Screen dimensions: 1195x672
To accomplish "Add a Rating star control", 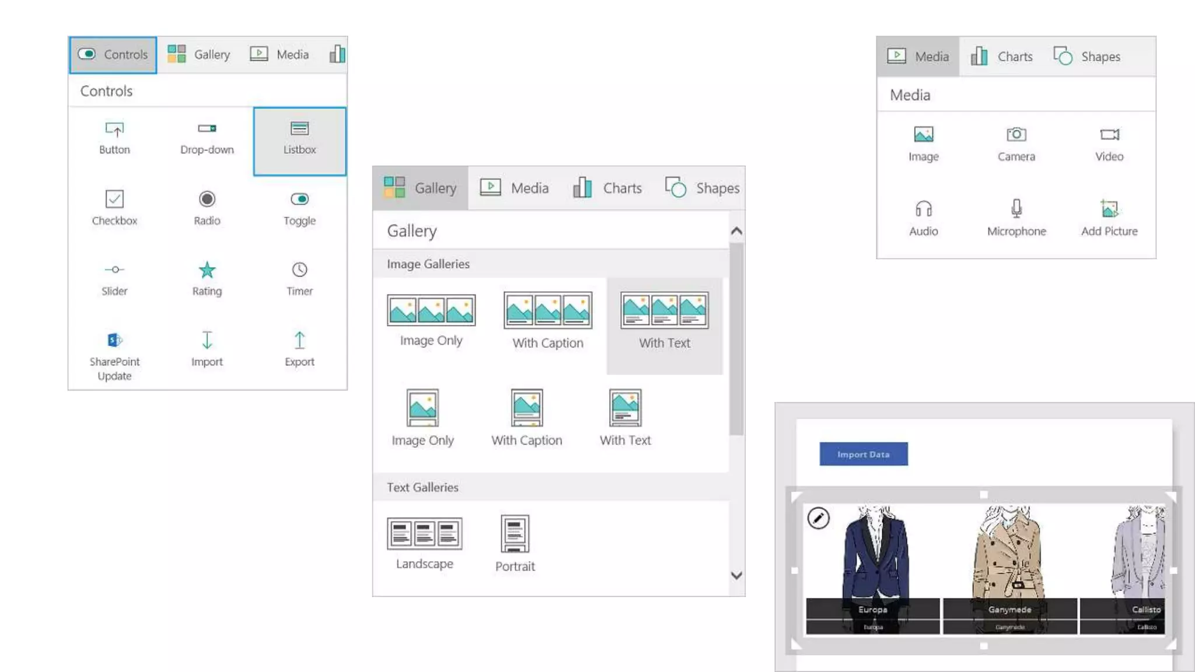I will tap(207, 278).
